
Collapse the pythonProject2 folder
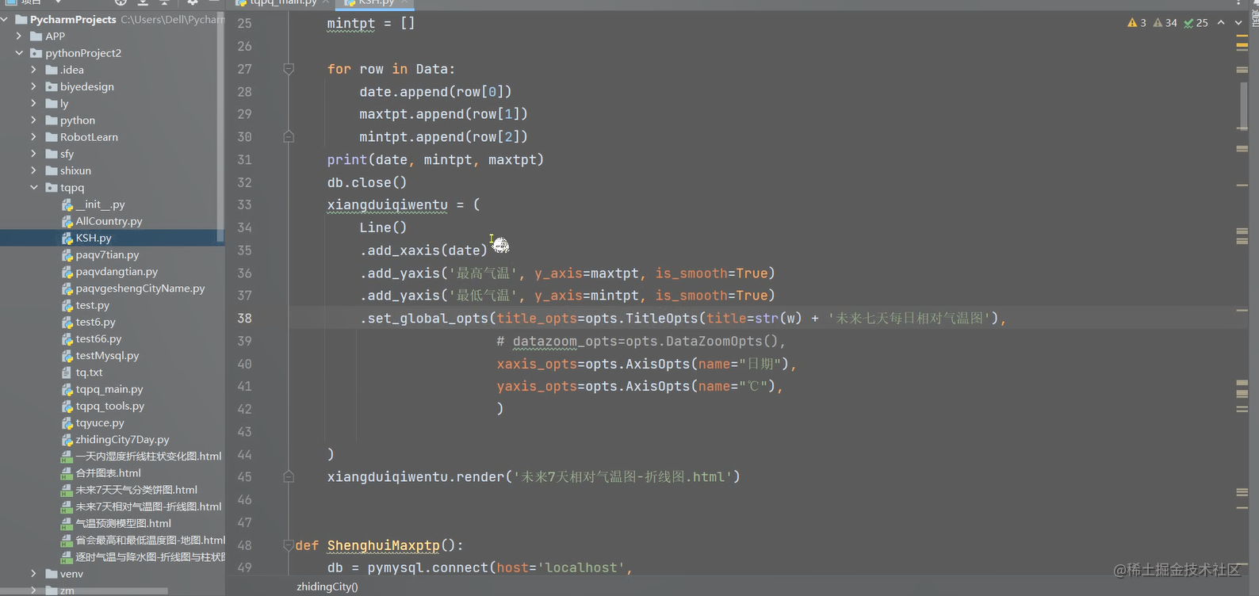point(19,53)
